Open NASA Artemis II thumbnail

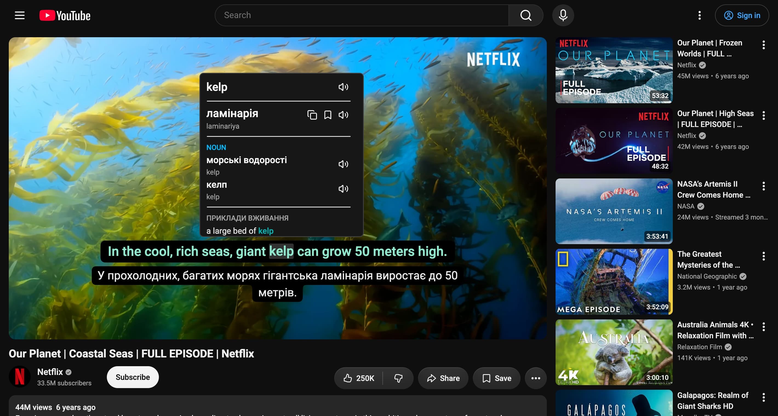[x=614, y=211]
